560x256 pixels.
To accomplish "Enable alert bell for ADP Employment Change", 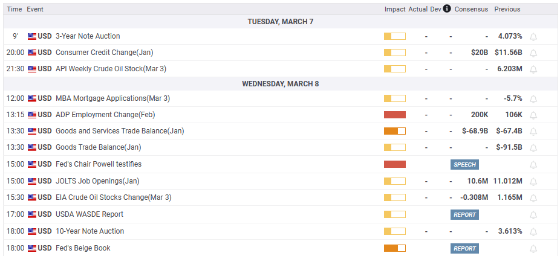I will [533, 115].
